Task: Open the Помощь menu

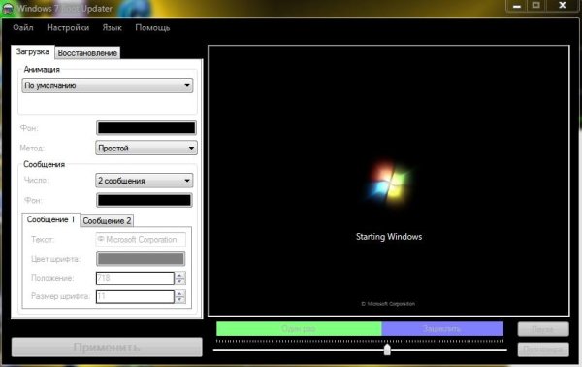Action: tap(152, 28)
